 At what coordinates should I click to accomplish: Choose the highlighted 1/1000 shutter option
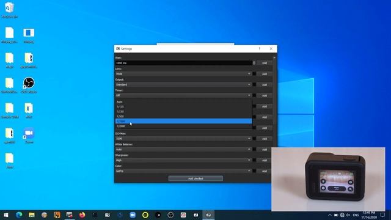click(183, 121)
